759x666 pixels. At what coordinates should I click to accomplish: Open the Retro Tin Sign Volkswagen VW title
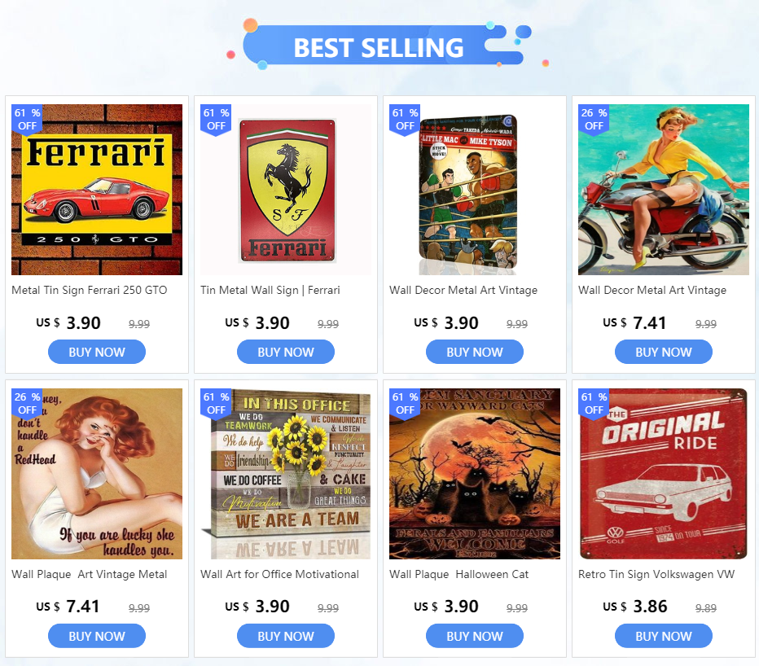tap(656, 574)
